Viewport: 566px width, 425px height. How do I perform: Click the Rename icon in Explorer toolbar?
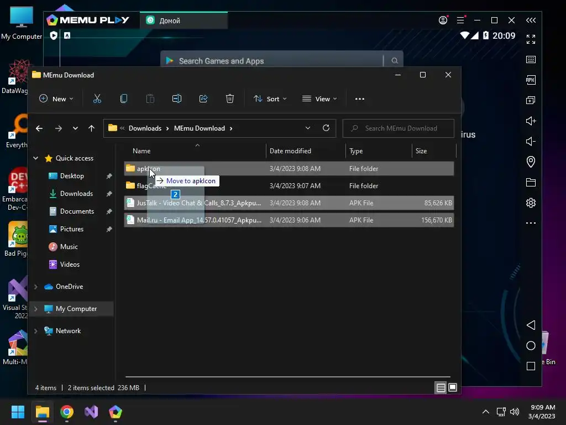point(176,99)
